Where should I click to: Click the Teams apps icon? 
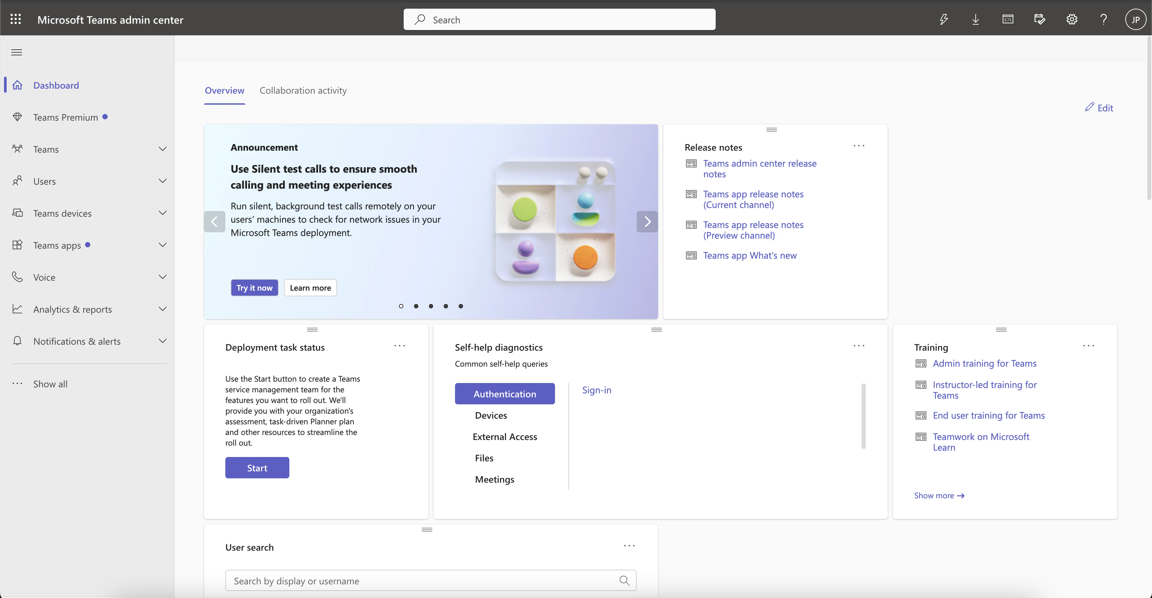(17, 245)
